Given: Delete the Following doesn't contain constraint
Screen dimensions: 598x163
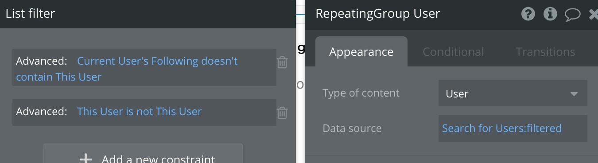Looking at the screenshot, I should (x=282, y=62).
